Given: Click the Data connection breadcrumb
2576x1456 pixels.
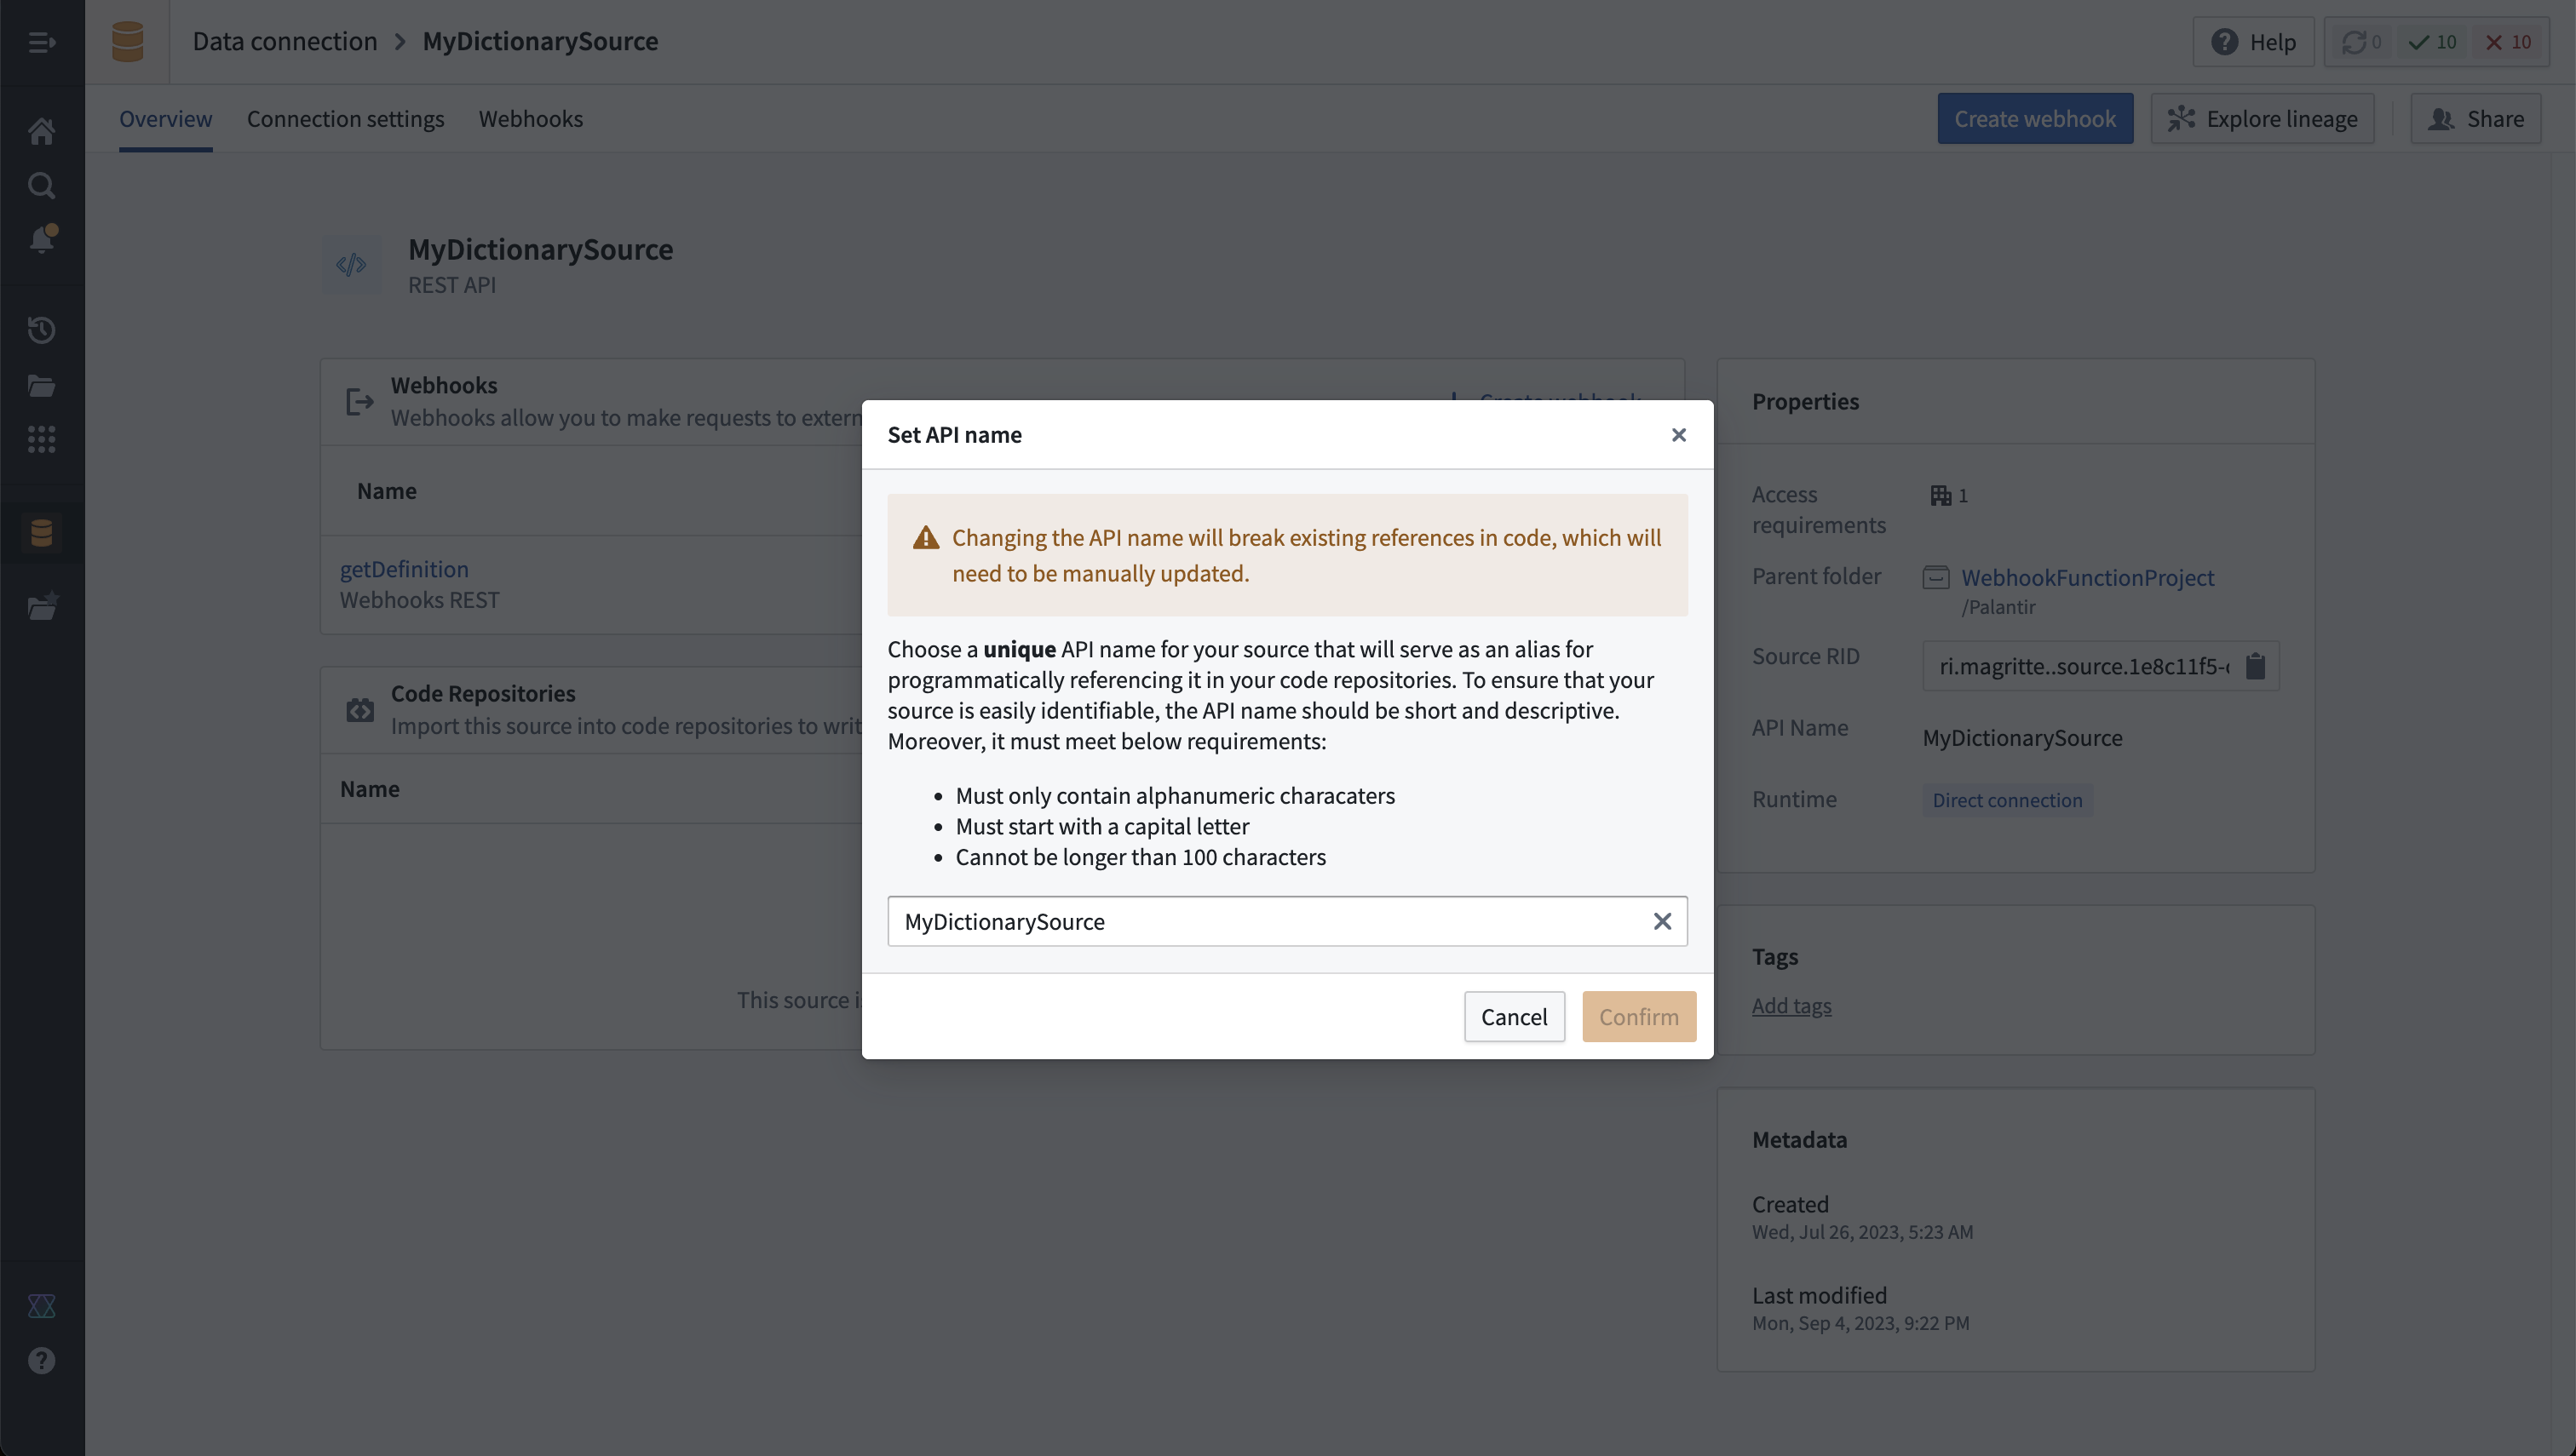Looking at the screenshot, I should [285, 41].
